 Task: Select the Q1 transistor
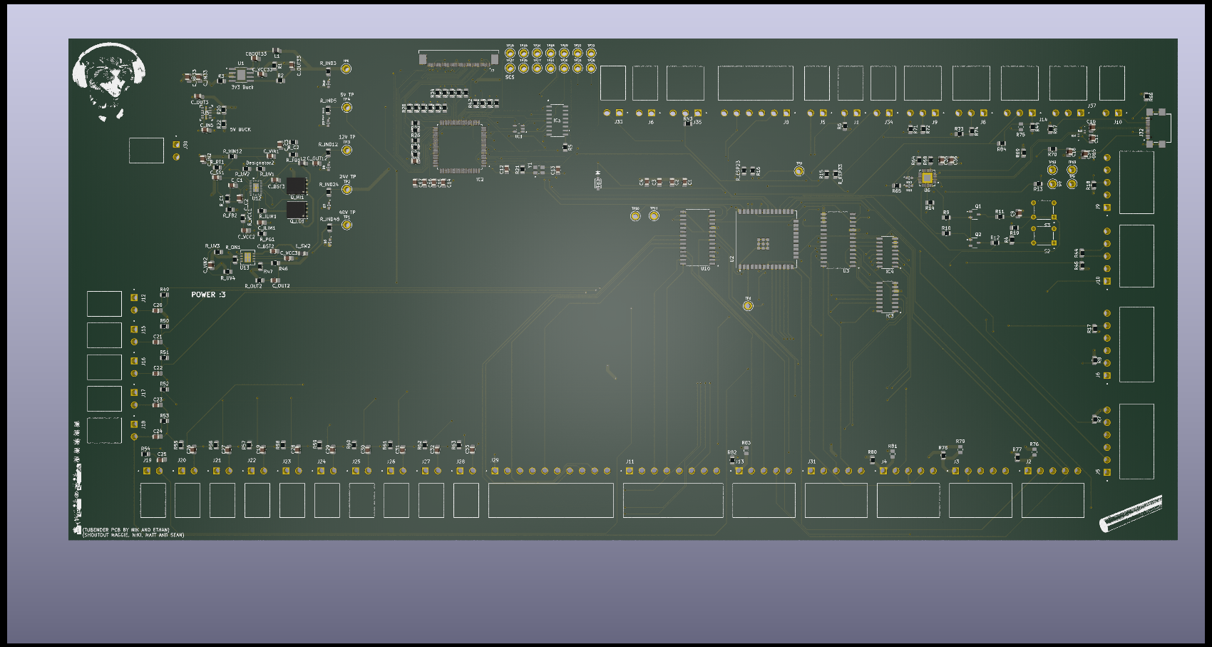tap(975, 213)
